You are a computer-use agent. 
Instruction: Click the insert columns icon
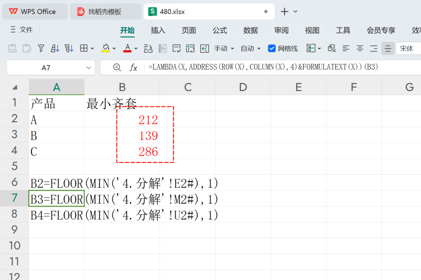pos(162,49)
